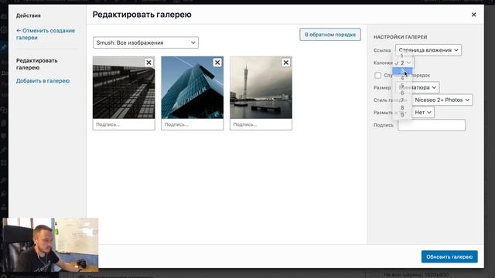Viewport: 495px width, 278px height.
Task: Click the Подпись input in gallery settings
Action: click(x=432, y=125)
